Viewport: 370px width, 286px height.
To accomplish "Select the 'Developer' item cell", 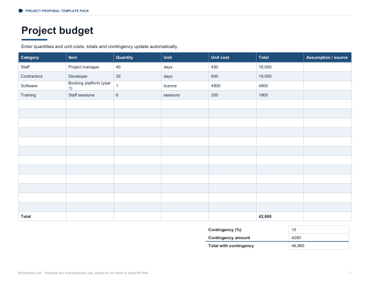I will coord(90,76).
